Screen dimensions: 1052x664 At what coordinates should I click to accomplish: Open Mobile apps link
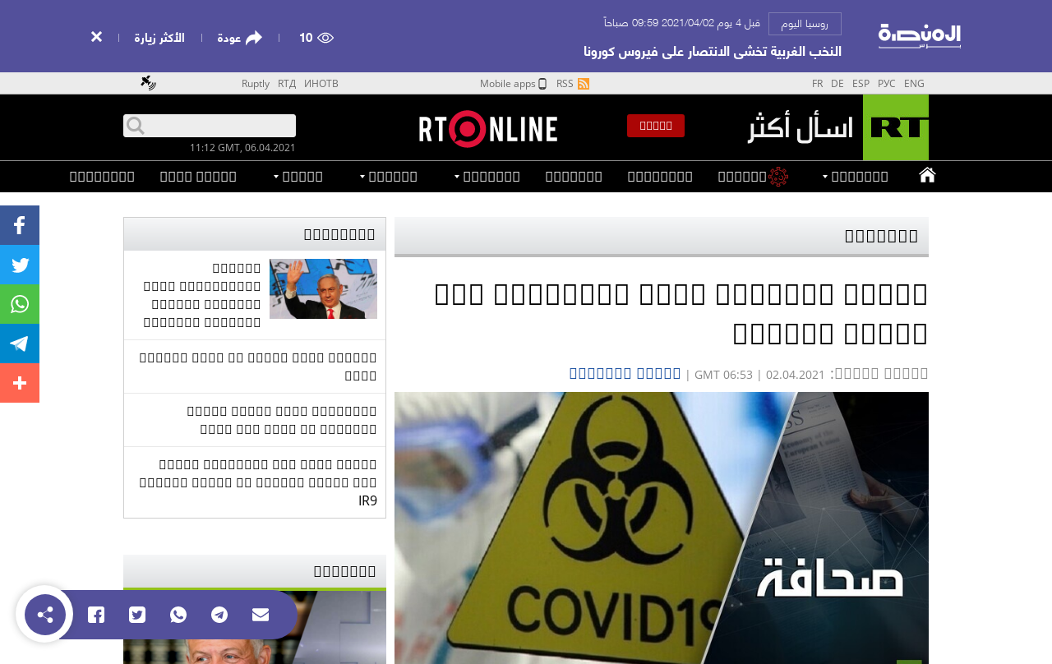coord(513,83)
